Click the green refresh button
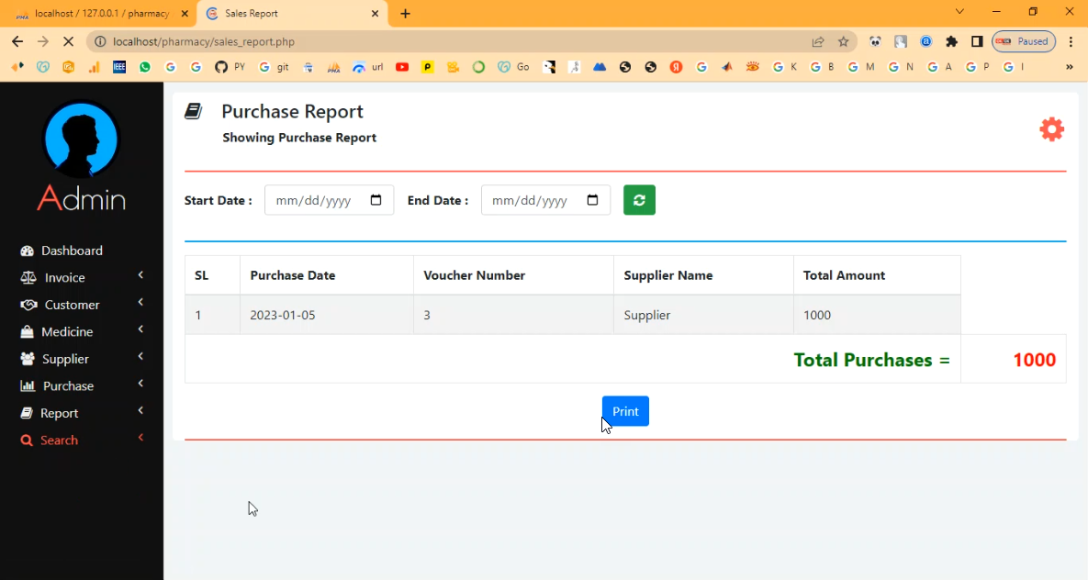 [x=639, y=200]
